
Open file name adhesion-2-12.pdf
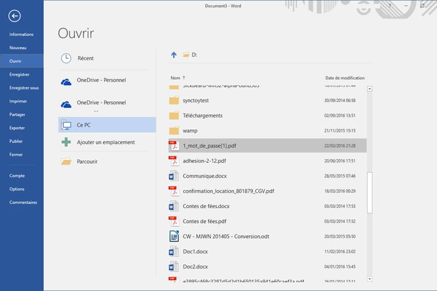tap(205, 161)
